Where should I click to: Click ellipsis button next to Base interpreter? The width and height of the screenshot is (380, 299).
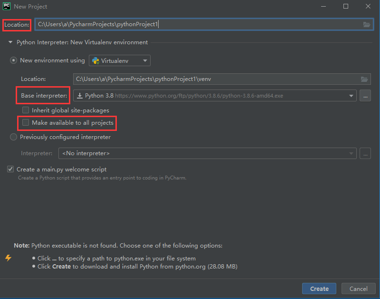[x=365, y=96]
